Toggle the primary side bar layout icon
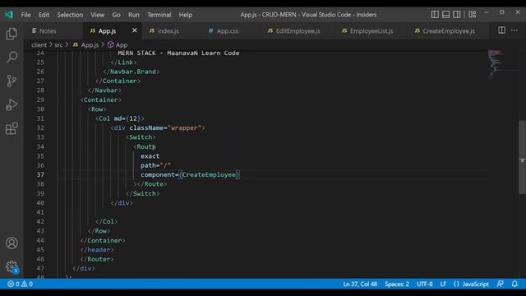 pos(435,15)
